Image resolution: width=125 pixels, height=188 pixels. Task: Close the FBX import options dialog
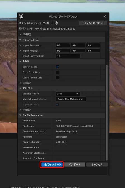[105, 16]
